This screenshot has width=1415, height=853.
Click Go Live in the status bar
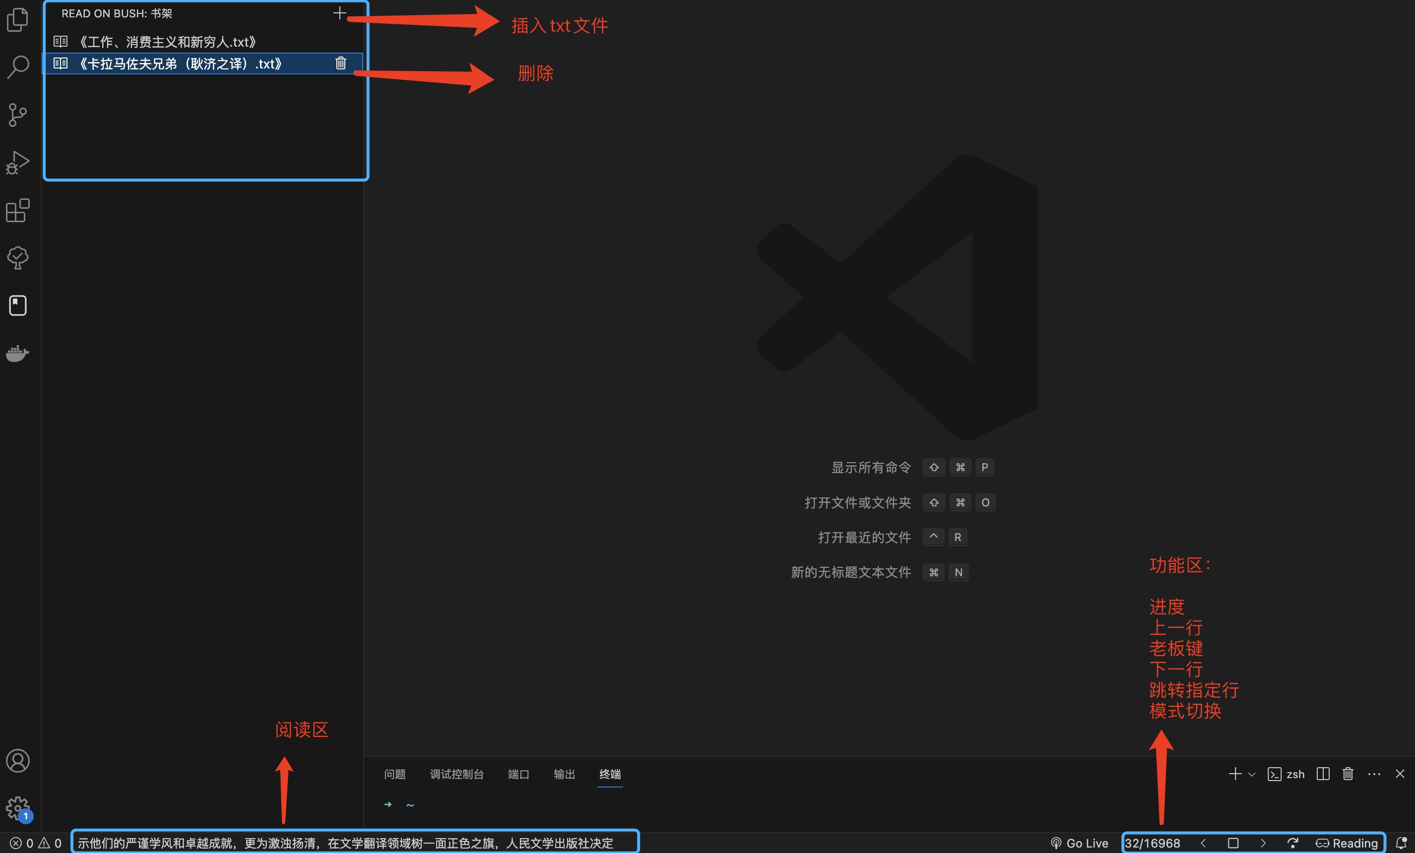[x=1079, y=843]
